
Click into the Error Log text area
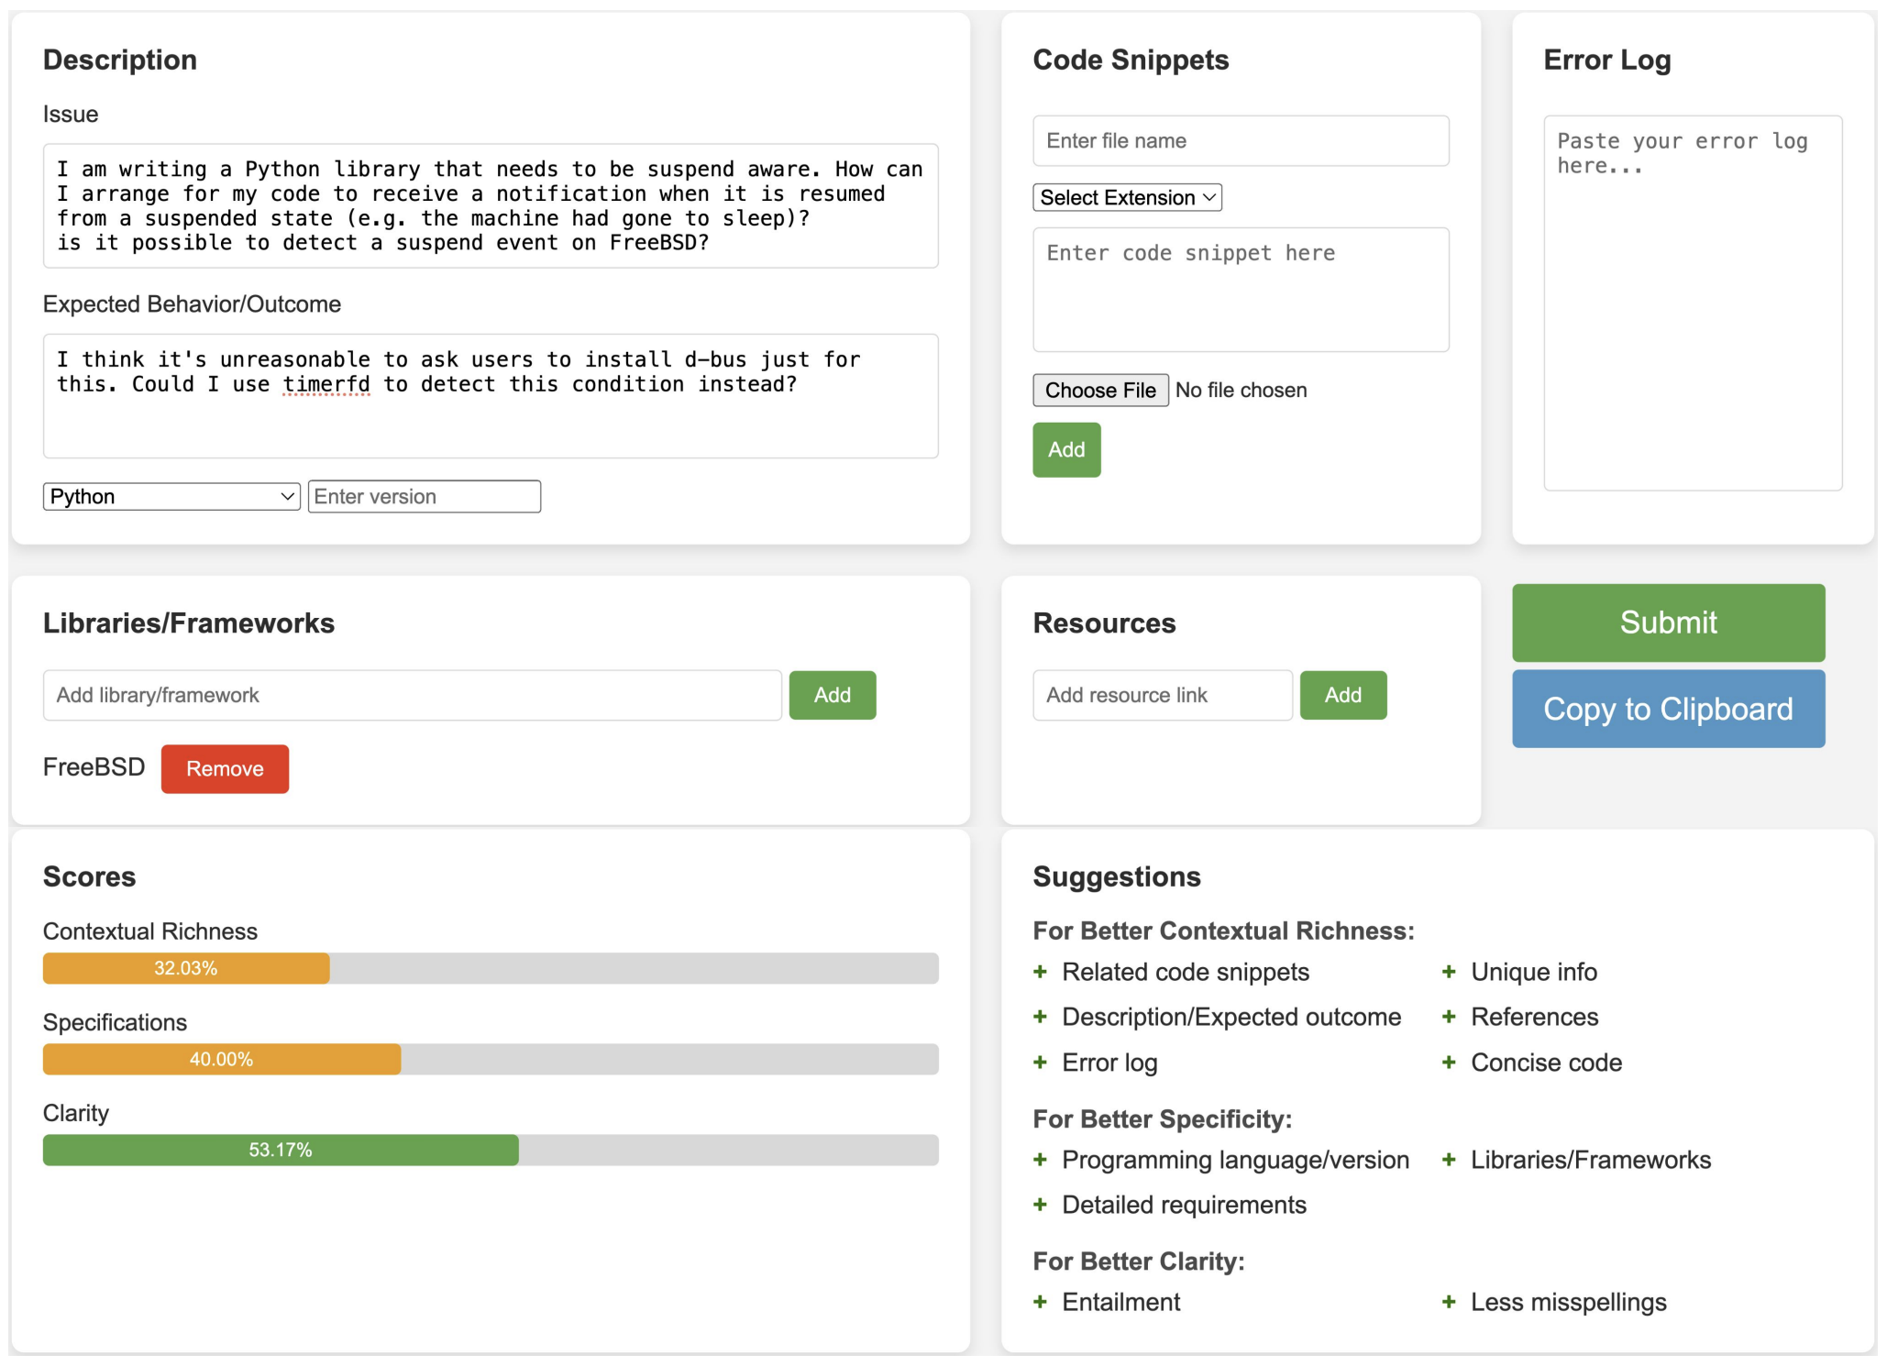[x=1693, y=303]
